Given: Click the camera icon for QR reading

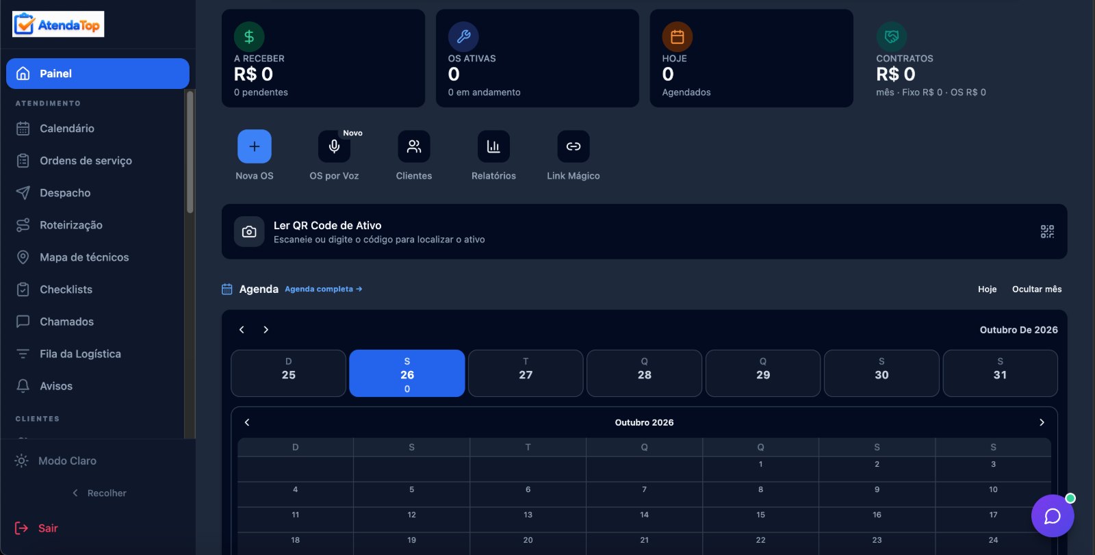Looking at the screenshot, I should (x=249, y=231).
